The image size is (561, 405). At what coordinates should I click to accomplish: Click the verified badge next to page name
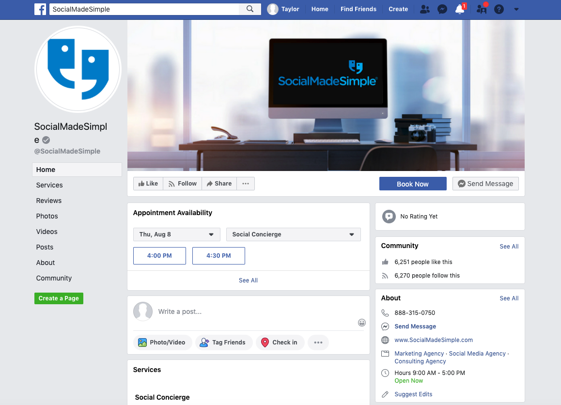tap(46, 140)
